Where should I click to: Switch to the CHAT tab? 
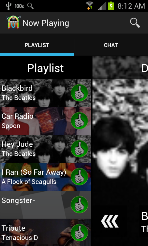(111, 45)
